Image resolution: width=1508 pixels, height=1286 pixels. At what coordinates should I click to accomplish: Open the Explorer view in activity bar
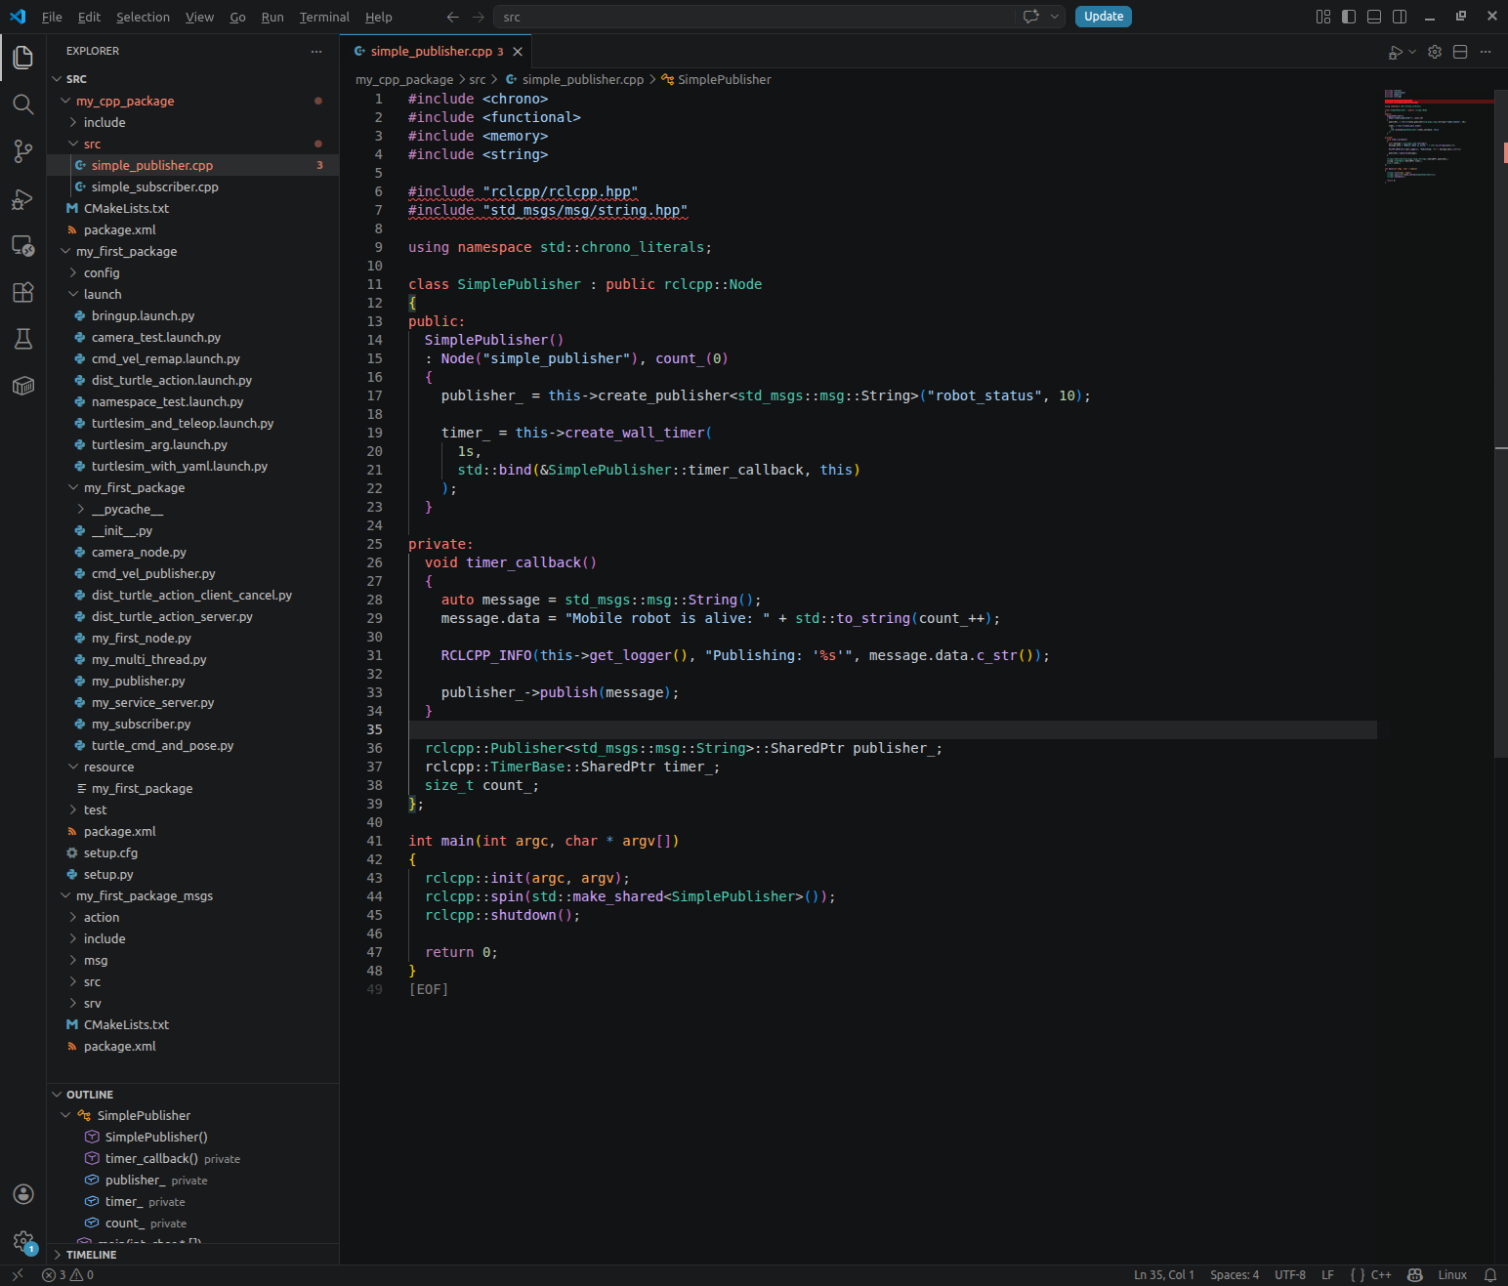(23, 58)
